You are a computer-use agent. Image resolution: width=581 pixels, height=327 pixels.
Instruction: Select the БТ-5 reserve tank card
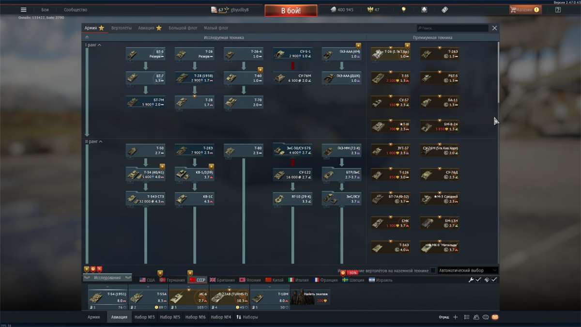click(x=146, y=54)
